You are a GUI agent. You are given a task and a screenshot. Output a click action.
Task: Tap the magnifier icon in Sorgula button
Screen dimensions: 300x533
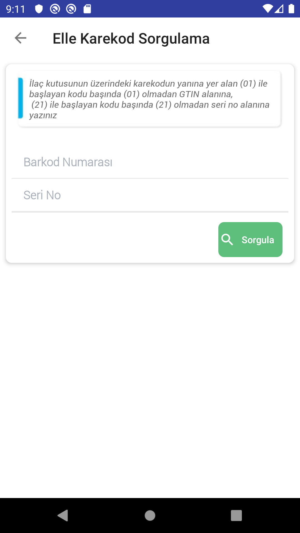tap(227, 240)
